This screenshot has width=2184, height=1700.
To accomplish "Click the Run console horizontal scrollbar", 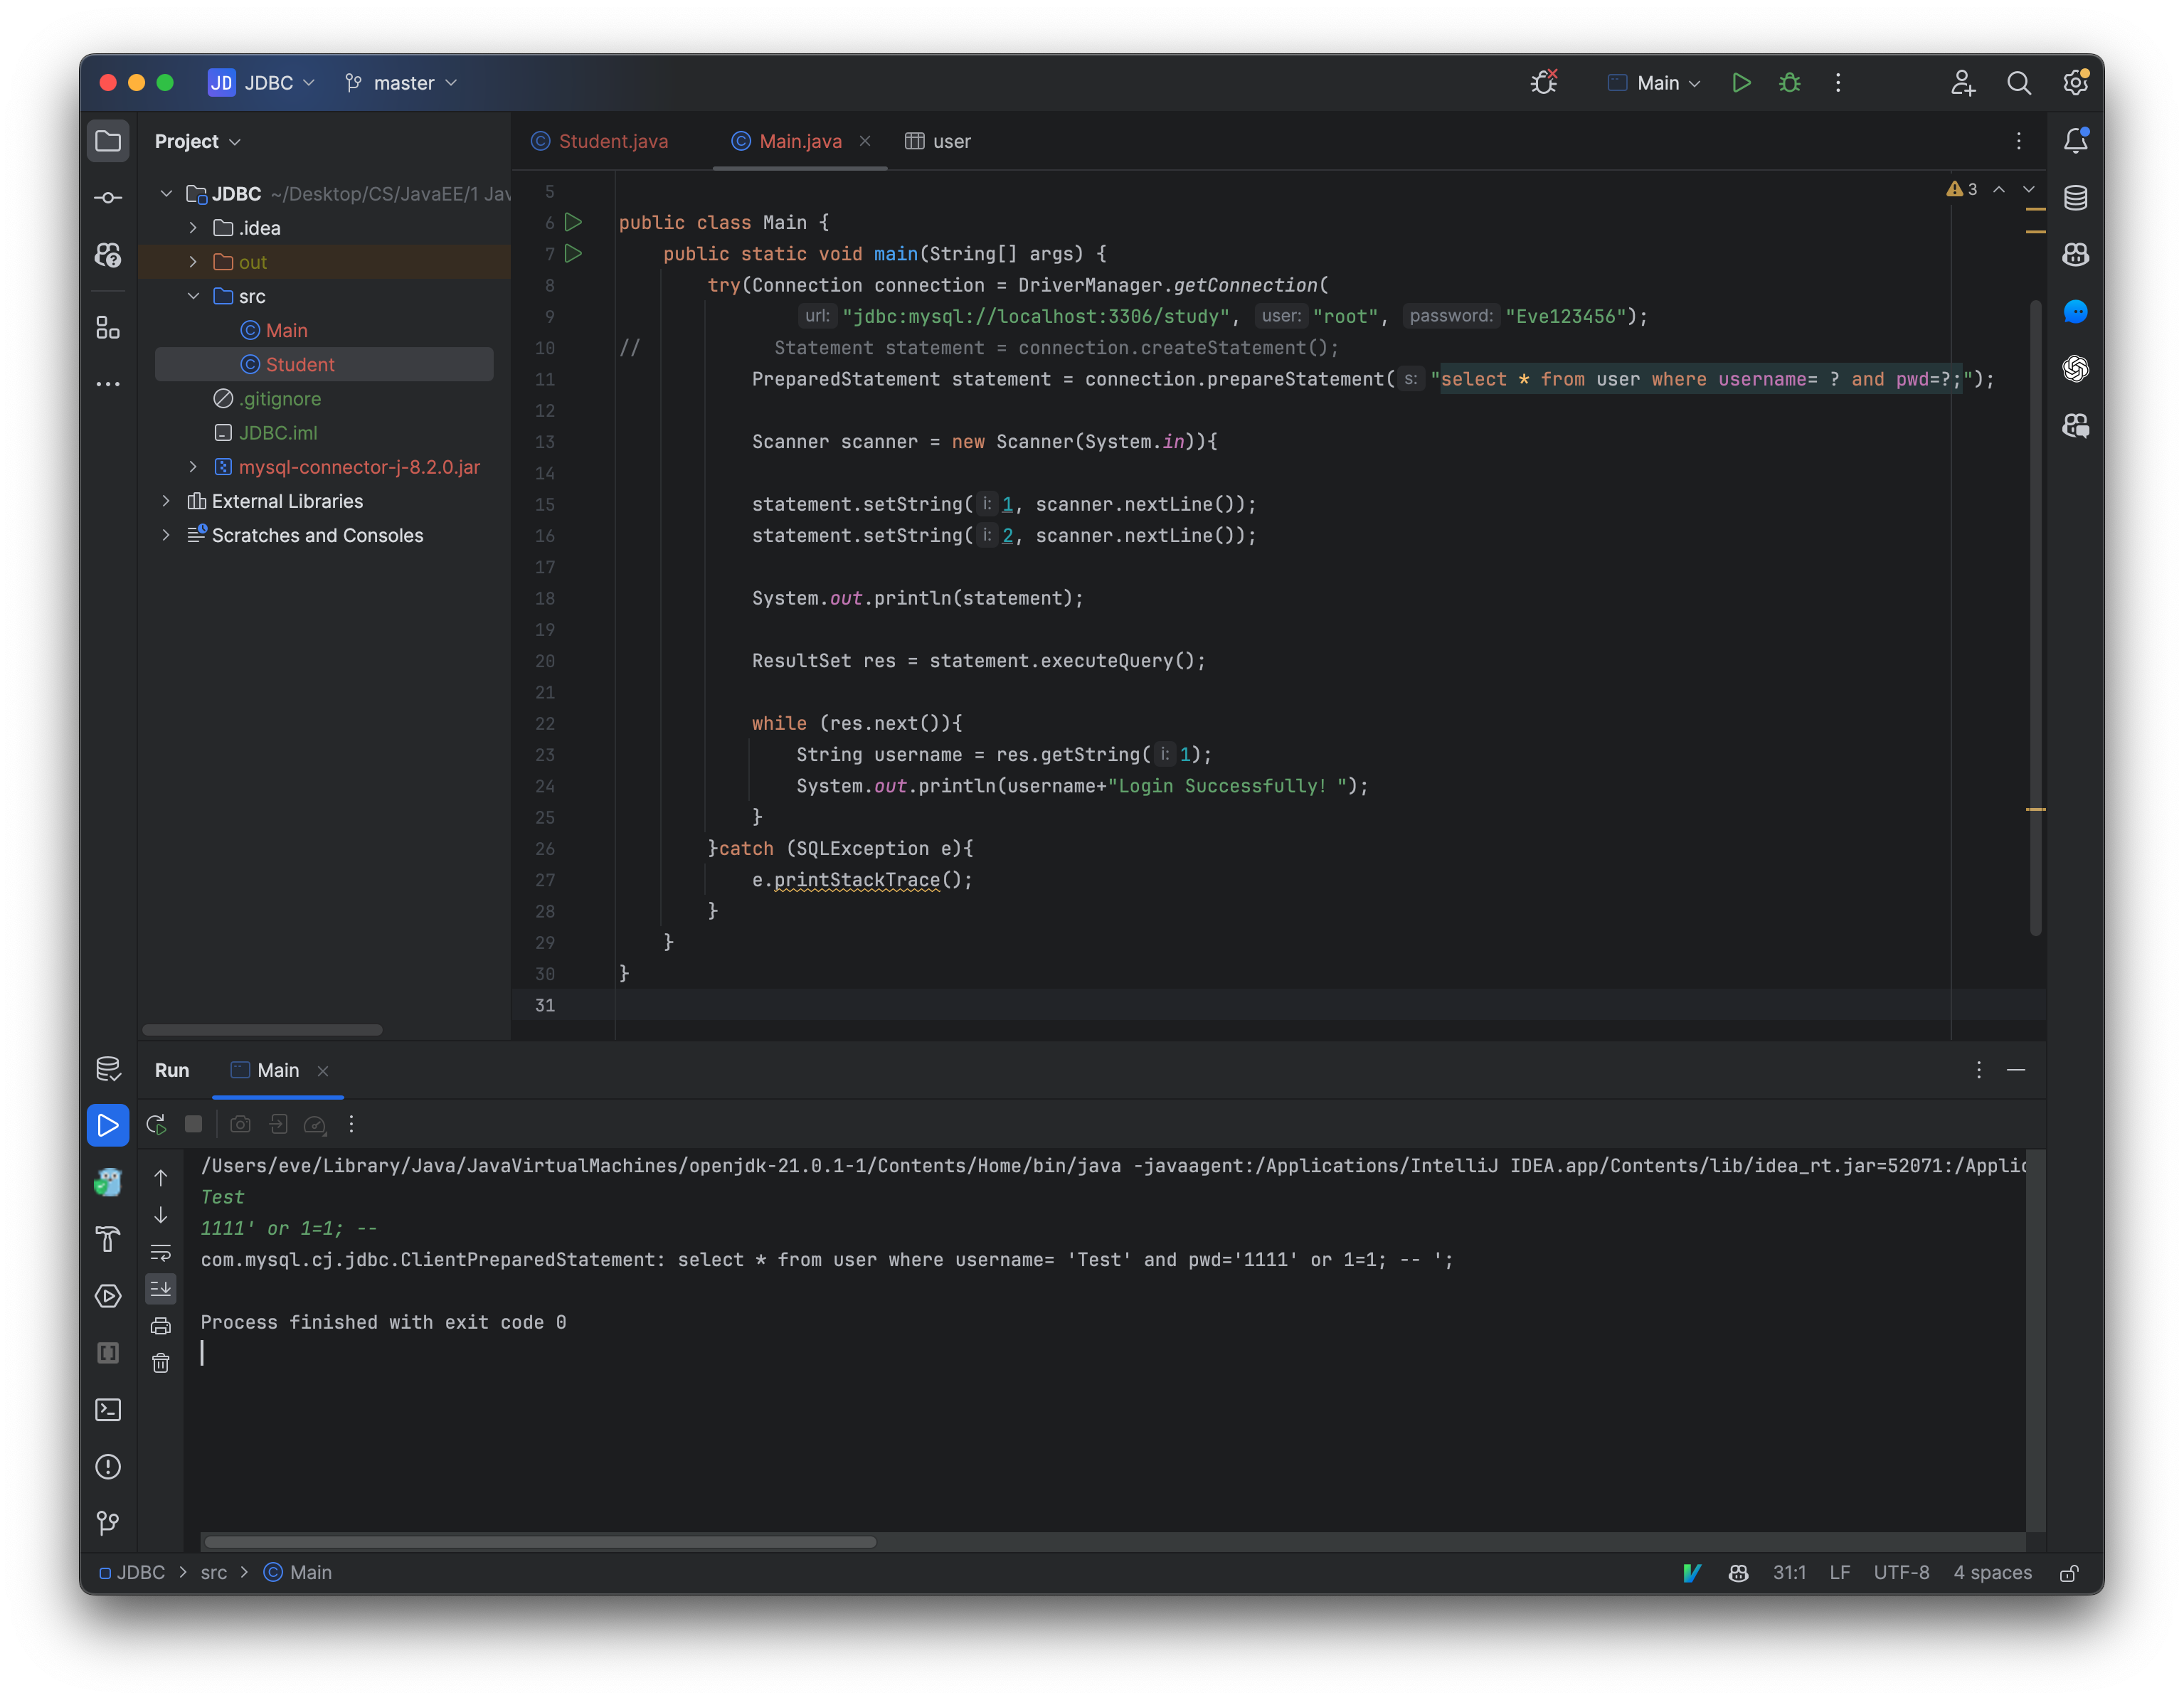I will (x=540, y=1542).
